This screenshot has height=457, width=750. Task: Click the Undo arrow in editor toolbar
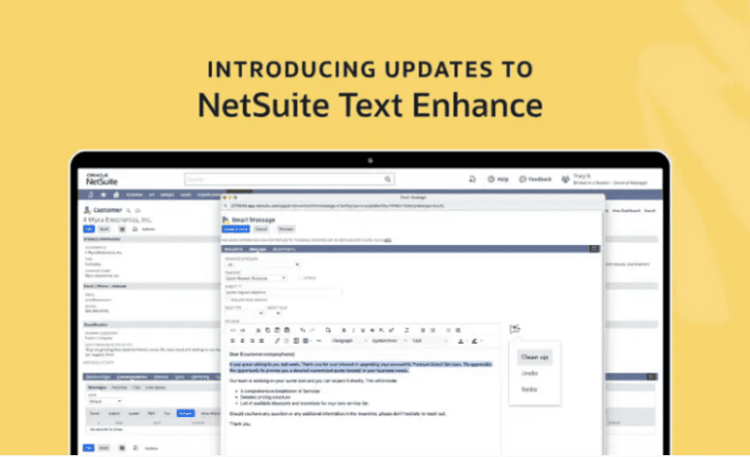[303, 330]
